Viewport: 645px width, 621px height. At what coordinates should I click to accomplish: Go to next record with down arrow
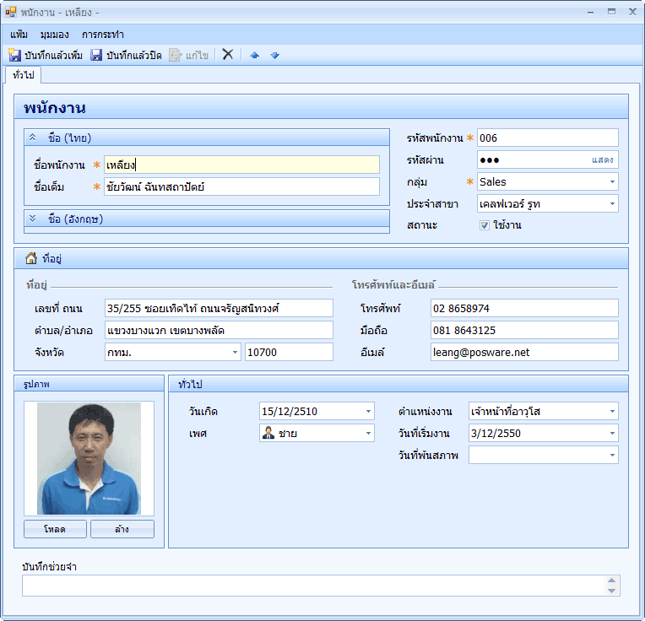click(274, 55)
